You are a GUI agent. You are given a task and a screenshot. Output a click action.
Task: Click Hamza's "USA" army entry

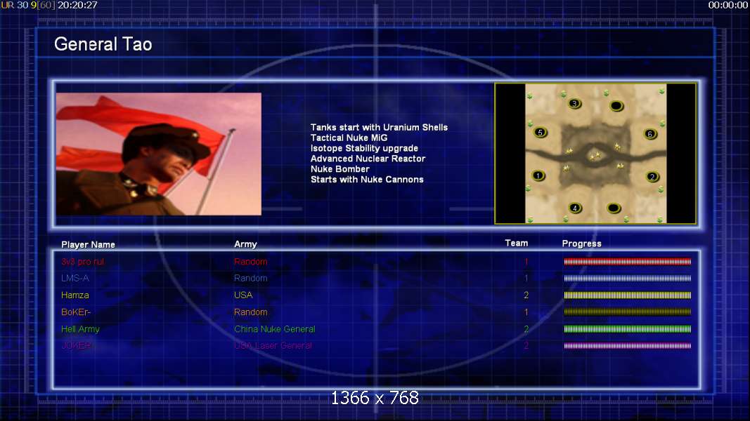(x=243, y=295)
